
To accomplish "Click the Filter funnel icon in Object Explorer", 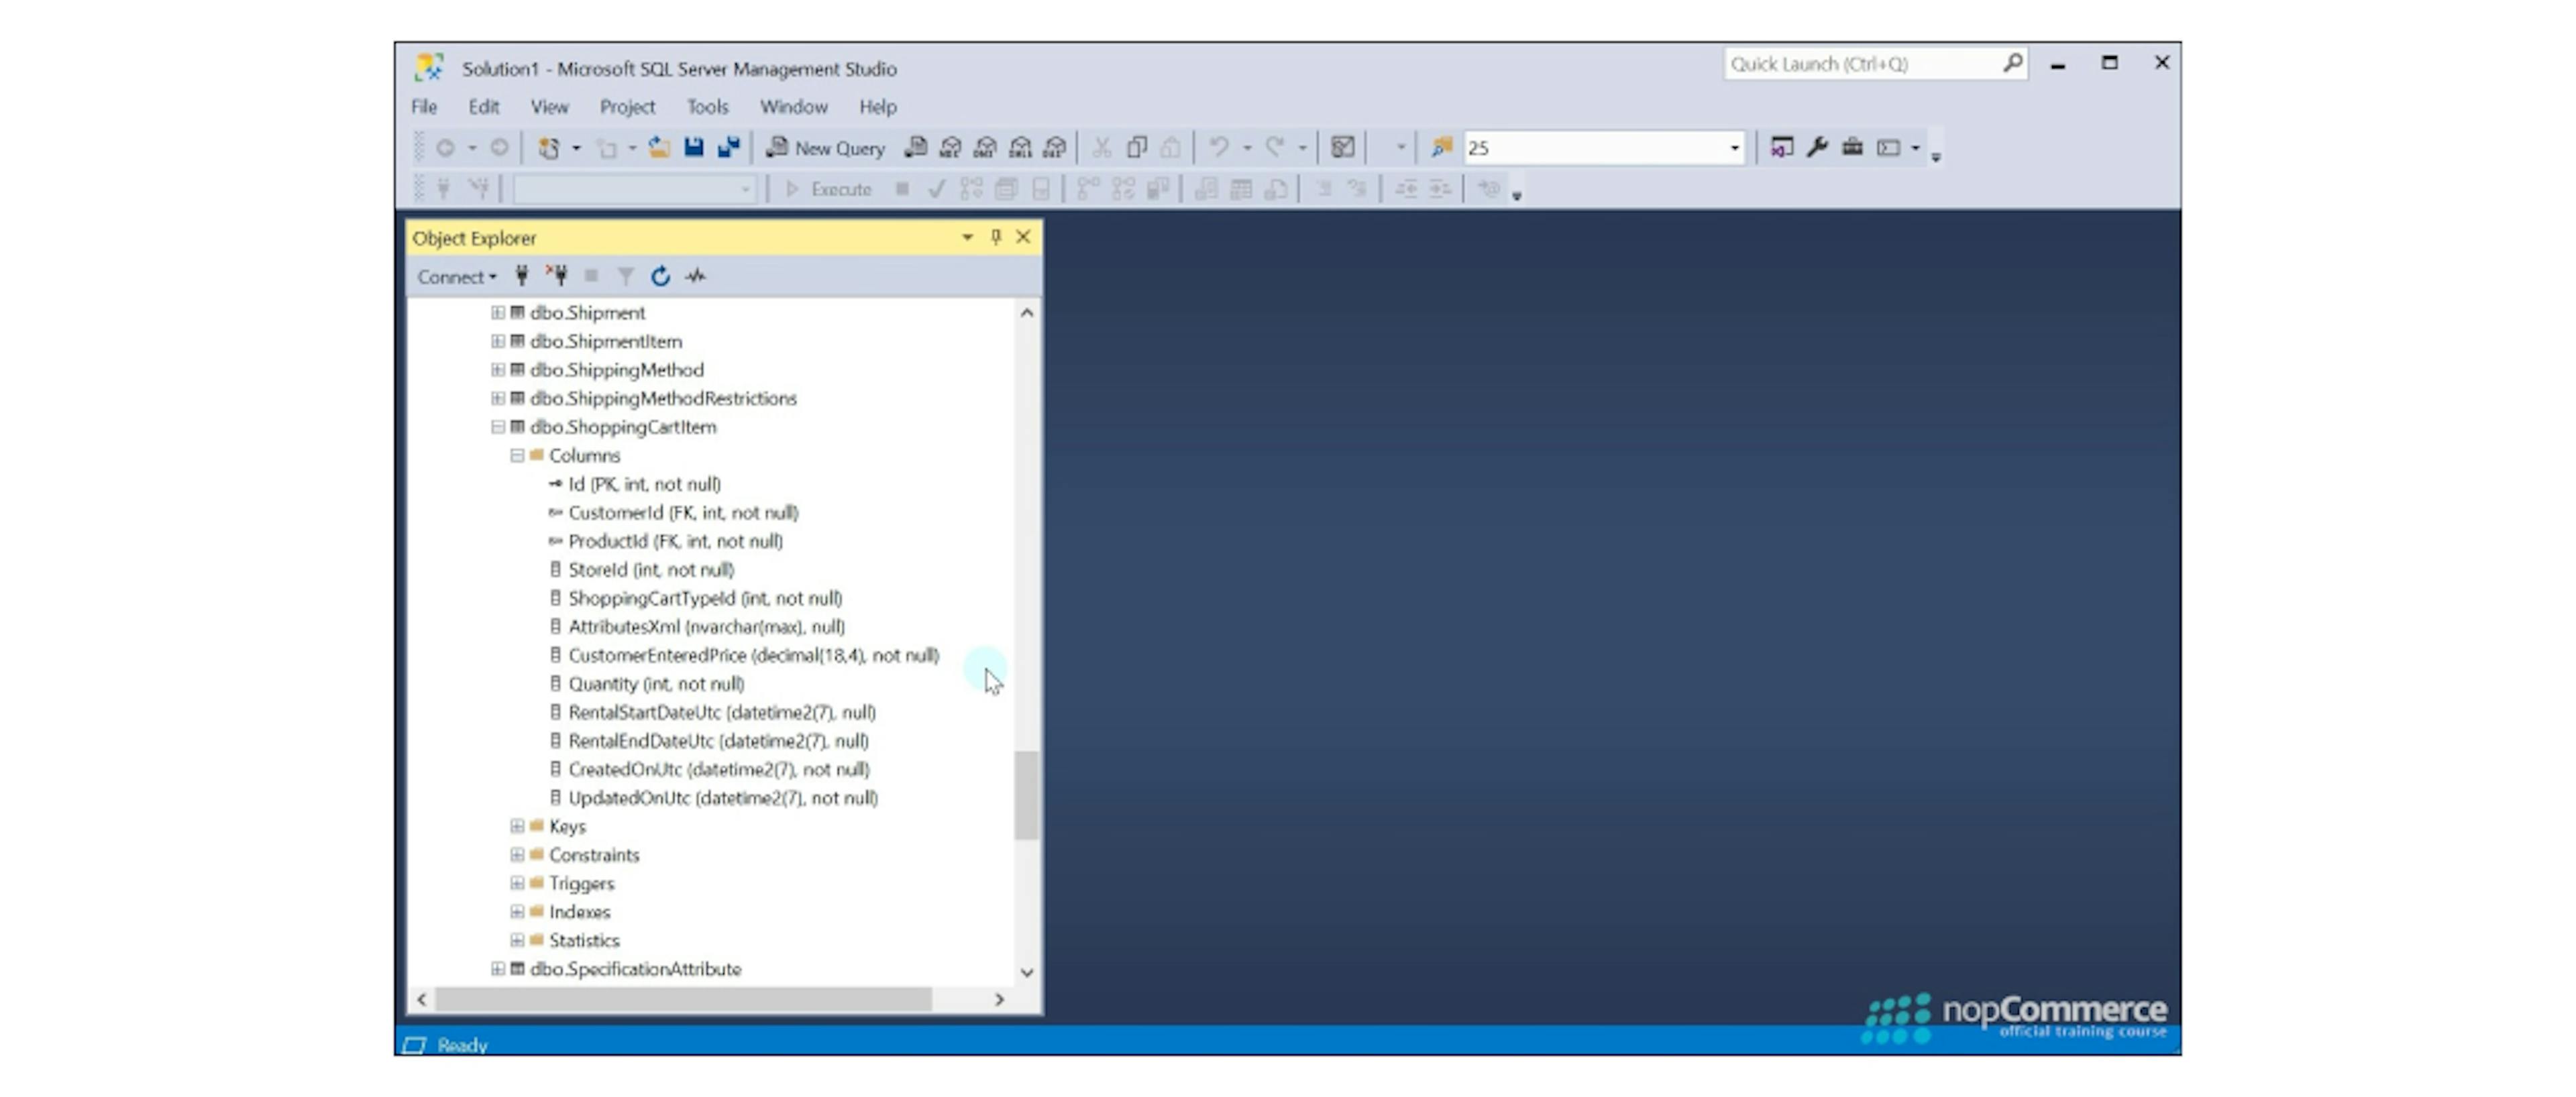I will (x=626, y=276).
